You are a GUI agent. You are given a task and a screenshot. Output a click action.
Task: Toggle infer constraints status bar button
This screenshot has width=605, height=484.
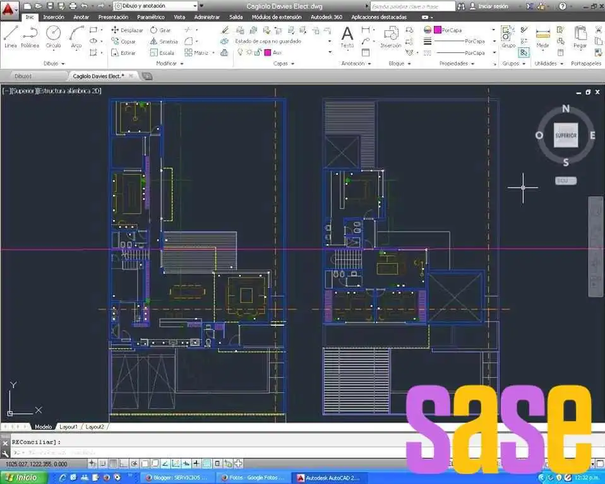pos(92,463)
